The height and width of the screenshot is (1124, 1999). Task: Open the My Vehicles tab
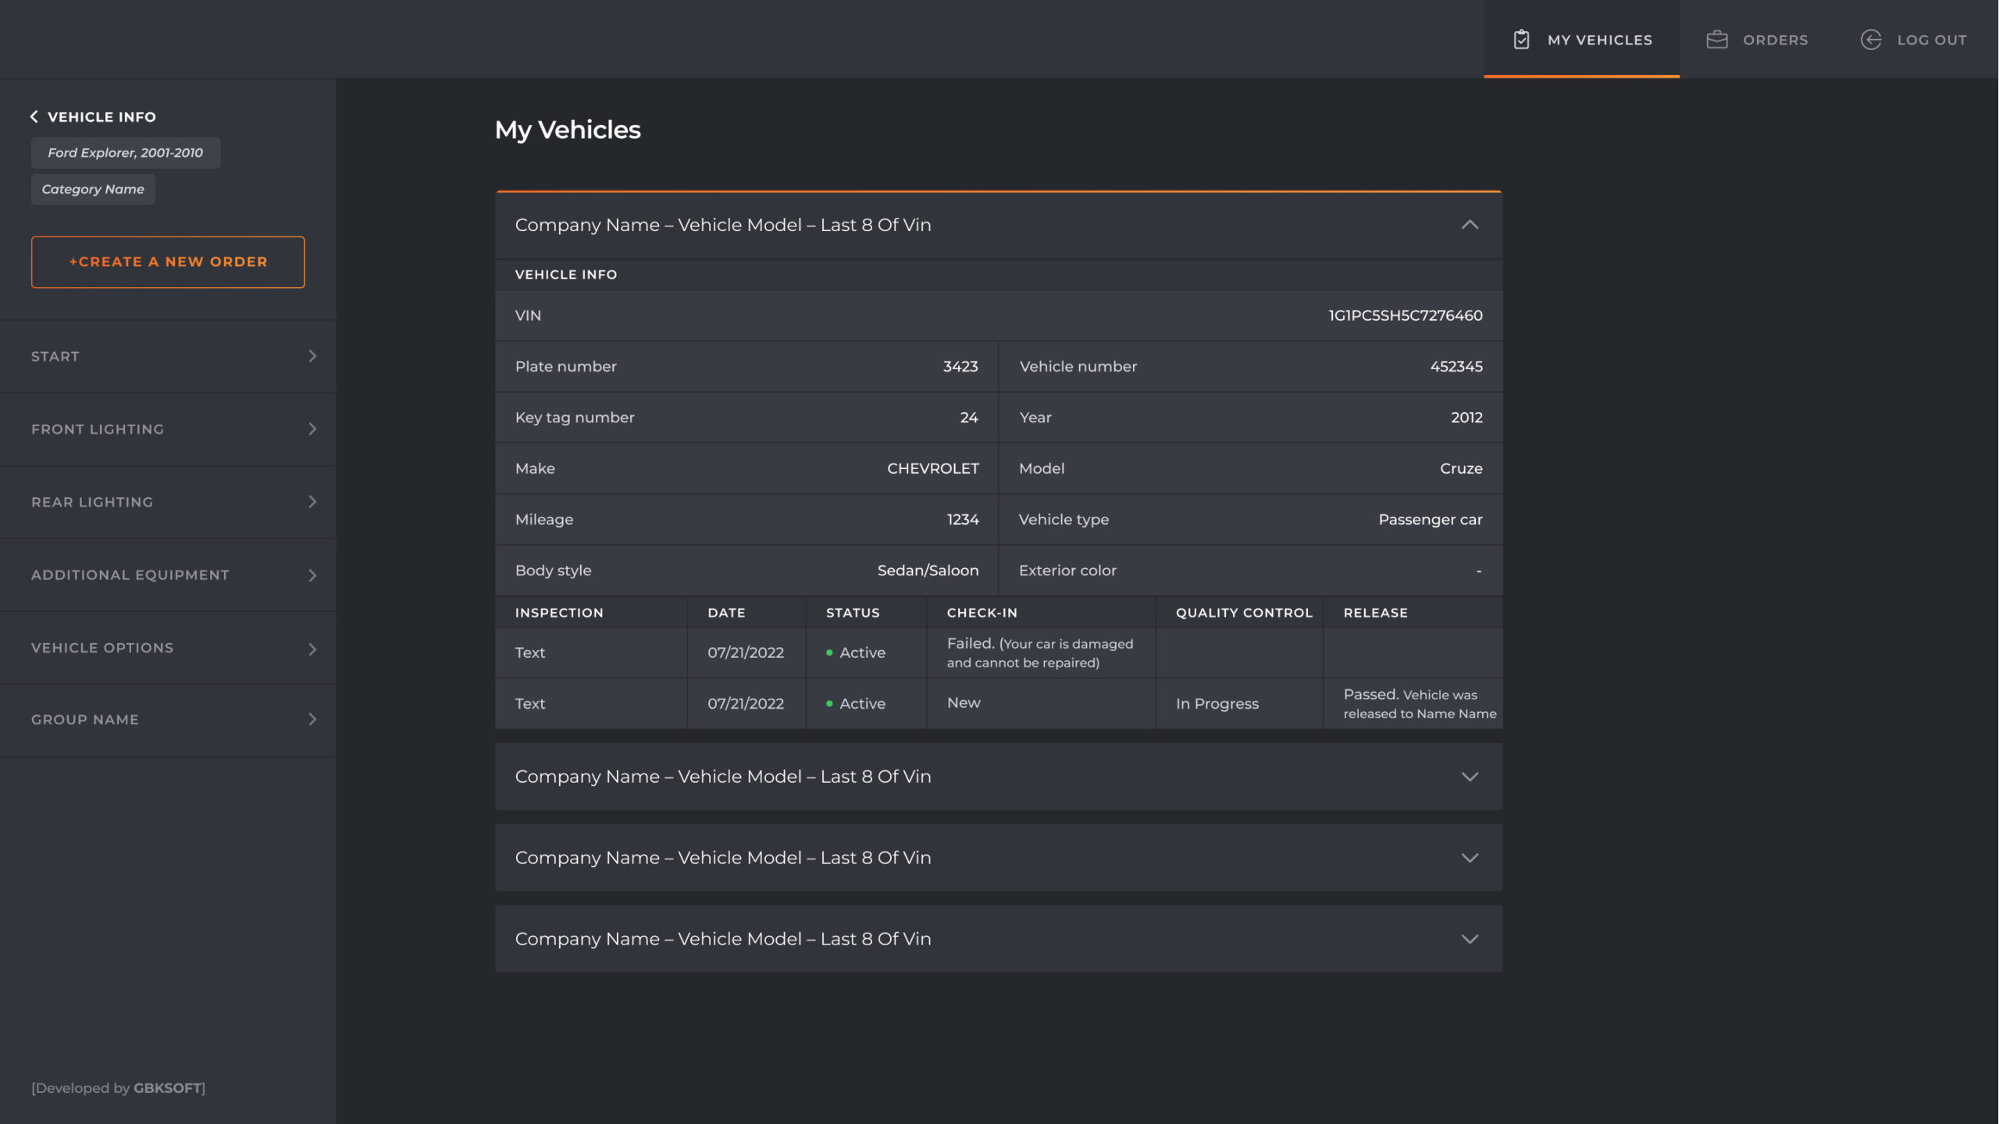tap(1581, 39)
